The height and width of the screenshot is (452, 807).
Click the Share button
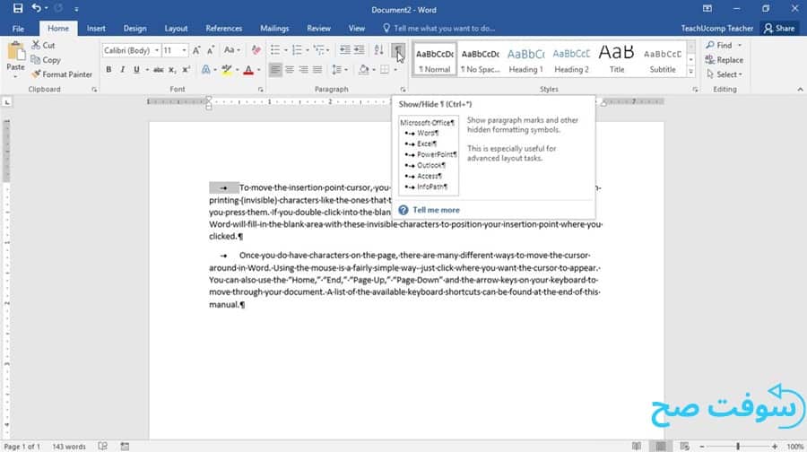779,29
